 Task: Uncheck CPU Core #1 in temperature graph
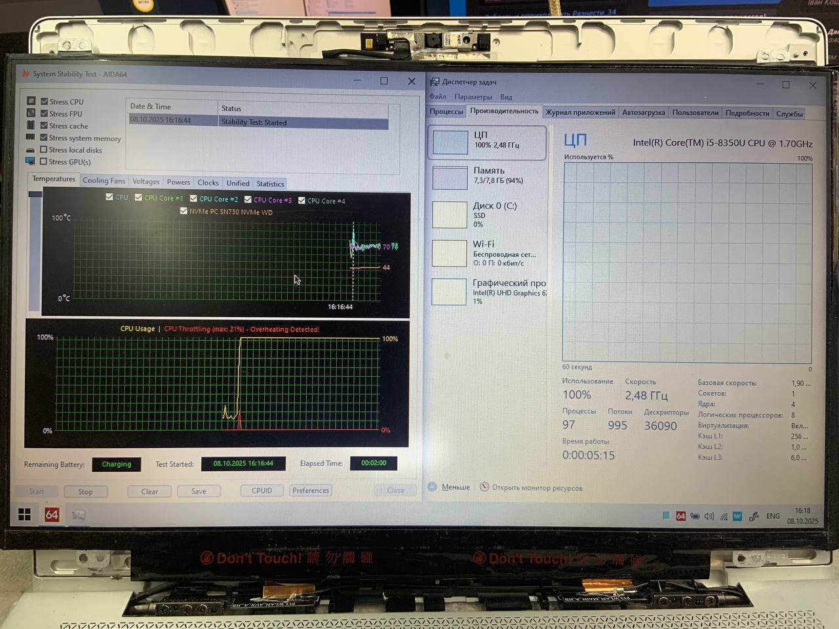click(x=138, y=197)
